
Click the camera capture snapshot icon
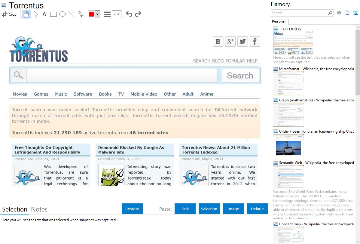pyautogui.click(x=339, y=13)
